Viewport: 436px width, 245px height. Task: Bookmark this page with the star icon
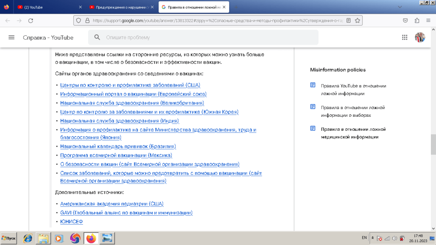pos(358,20)
